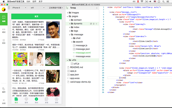
Task: Open message.json file
Action: [83, 49]
